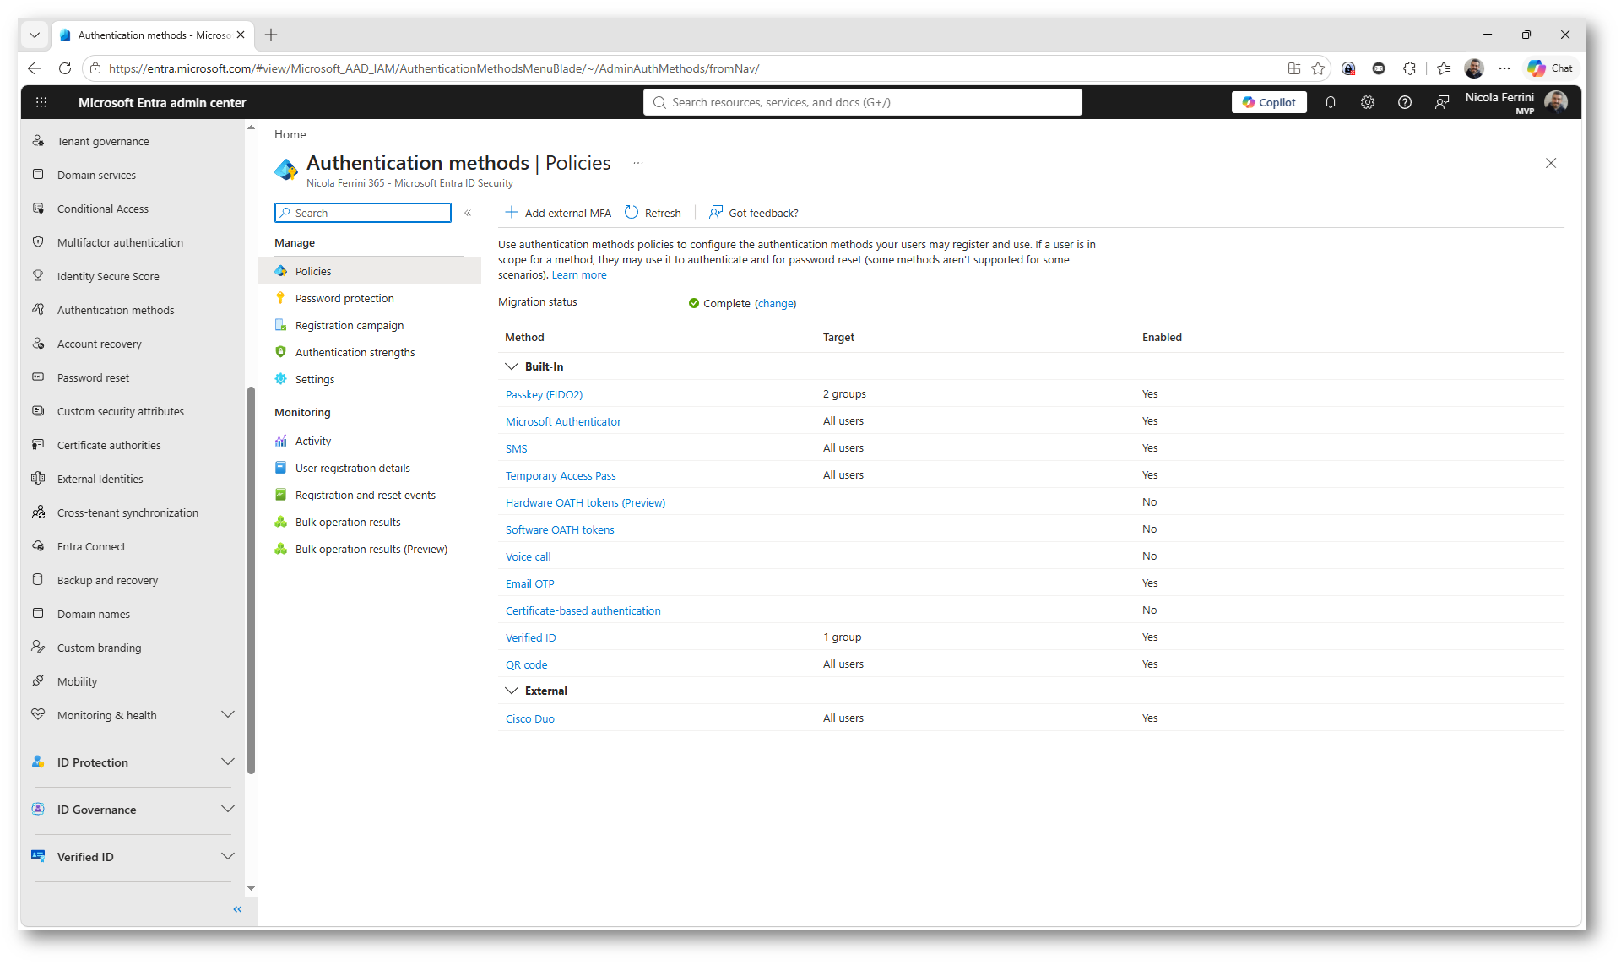1621x965 pixels.
Task: Click the help question mark icon
Action: point(1405,102)
